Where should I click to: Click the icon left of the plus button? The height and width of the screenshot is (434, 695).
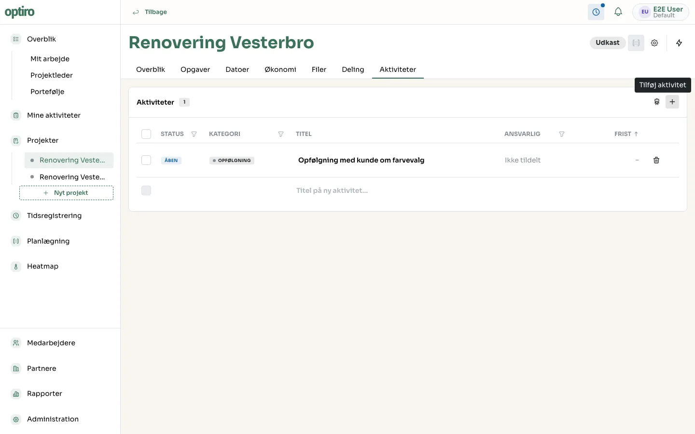[657, 102]
